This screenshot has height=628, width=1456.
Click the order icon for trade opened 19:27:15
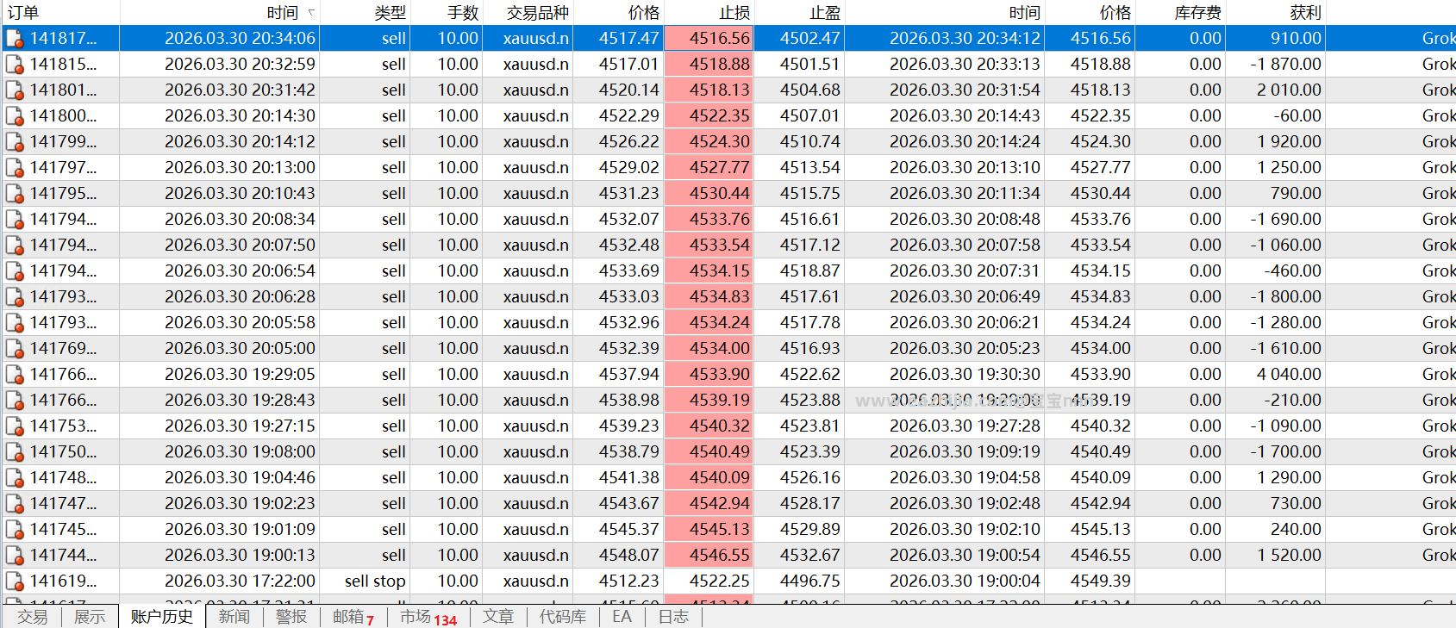[x=15, y=426]
